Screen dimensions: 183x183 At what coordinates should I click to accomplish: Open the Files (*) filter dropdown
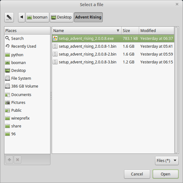tap(167, 160)
